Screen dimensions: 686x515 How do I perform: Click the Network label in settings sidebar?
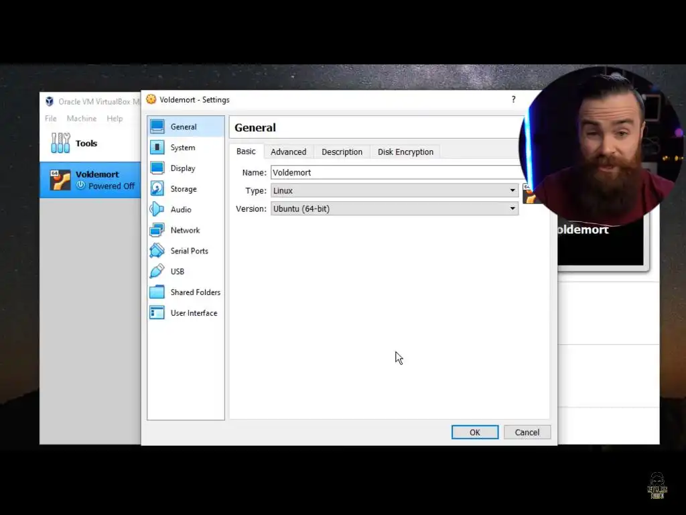[185, 230]
